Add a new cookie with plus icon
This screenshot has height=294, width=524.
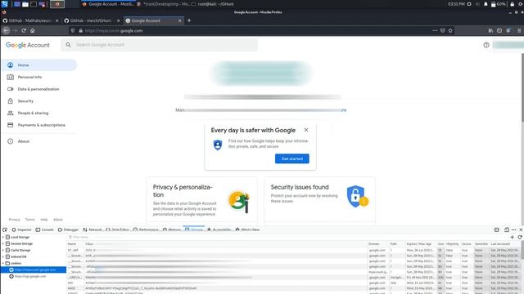click(513, 237)
